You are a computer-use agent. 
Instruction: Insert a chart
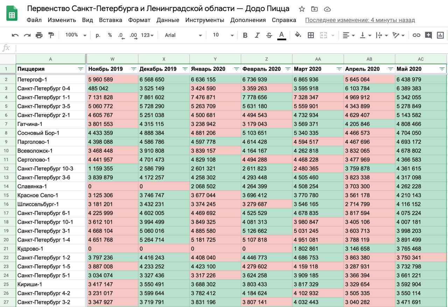tap(440, 35)
